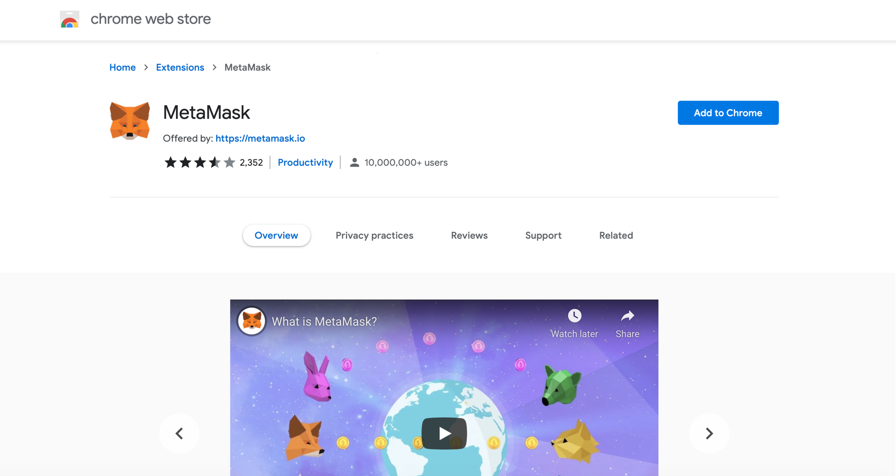Image resolution: width=896 pixels, height=476 pixels.
Task: Show the previous carousel slide
Action: [179, 433]
